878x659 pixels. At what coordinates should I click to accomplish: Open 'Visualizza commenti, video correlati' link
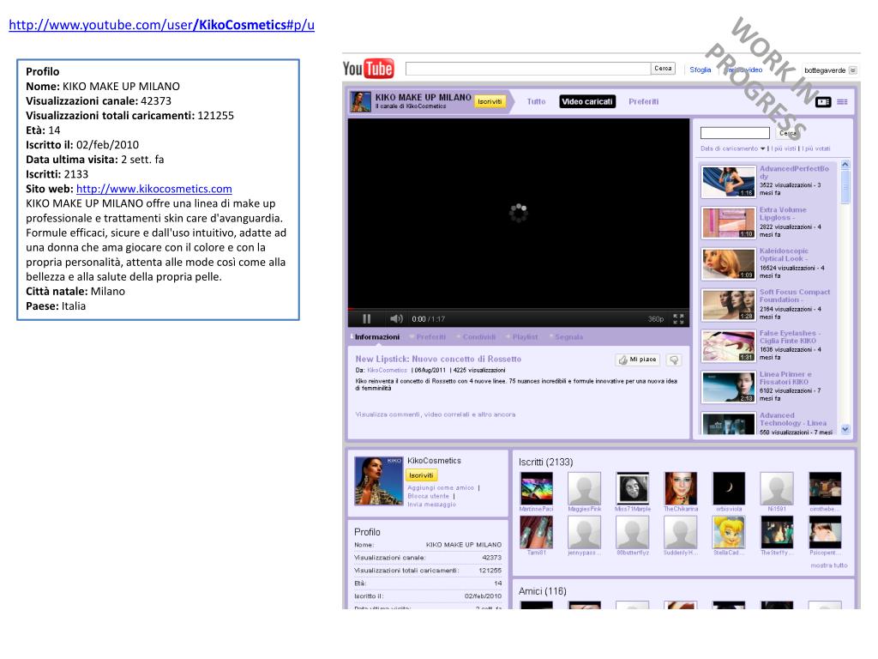(435, 414)
